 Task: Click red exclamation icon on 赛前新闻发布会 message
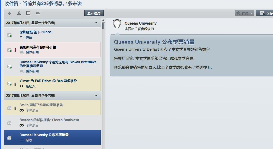pos(15,50)
